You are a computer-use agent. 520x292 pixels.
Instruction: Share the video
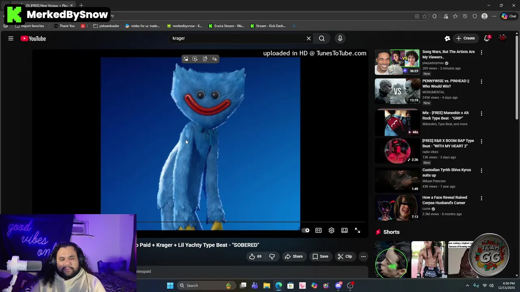coord(294,256)
